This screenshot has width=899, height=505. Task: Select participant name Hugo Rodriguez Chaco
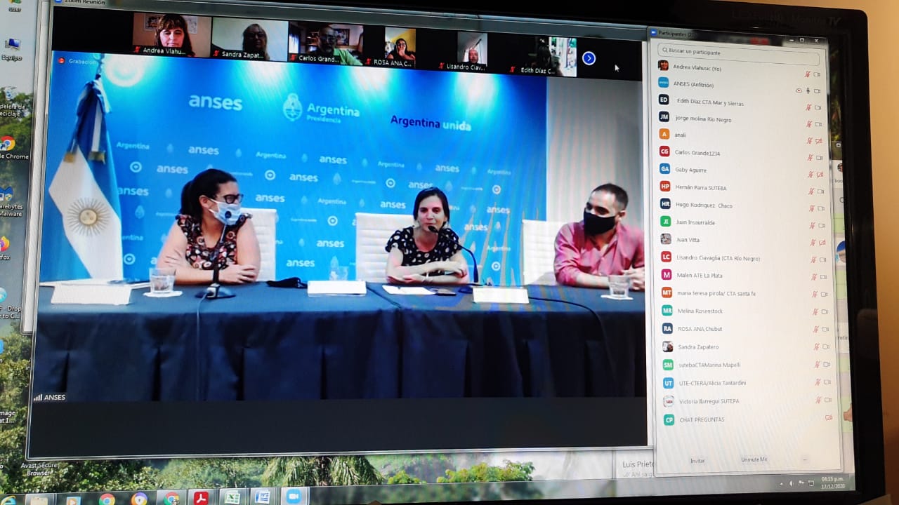coord(704,206)
